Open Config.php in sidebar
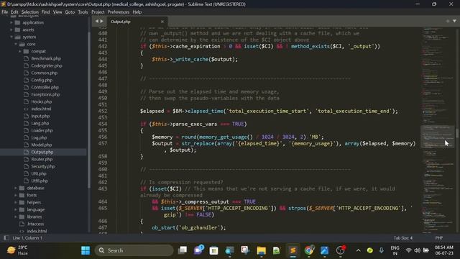 pyautogui.click(x=42, y=80)
